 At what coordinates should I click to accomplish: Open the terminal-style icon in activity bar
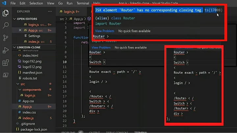pos(6,75)
